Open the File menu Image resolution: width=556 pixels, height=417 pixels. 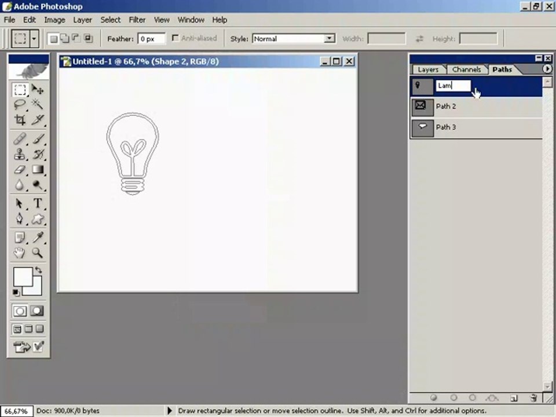pos(10,20)
